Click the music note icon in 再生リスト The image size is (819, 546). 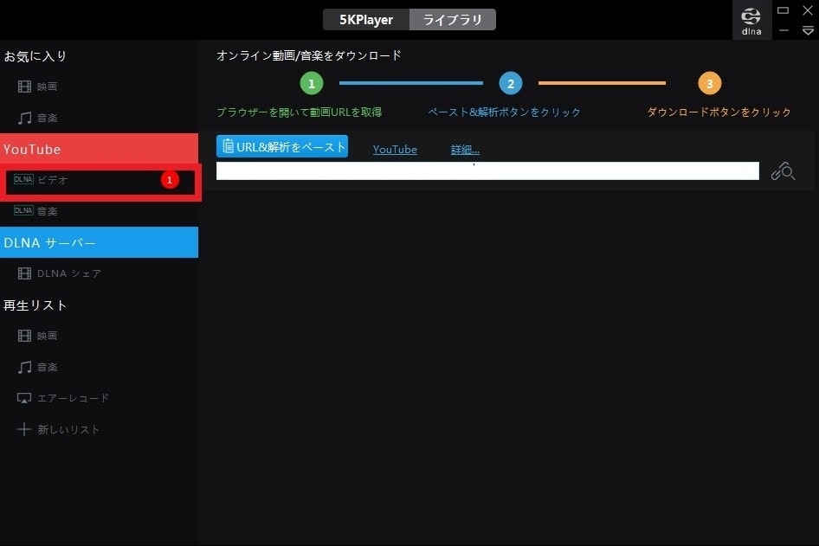tap(24, 367)
